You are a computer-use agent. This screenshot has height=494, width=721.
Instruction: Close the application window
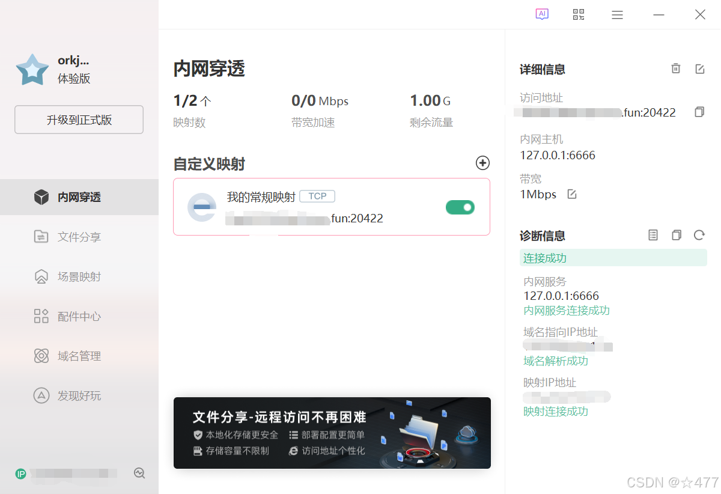coord(700,14)
